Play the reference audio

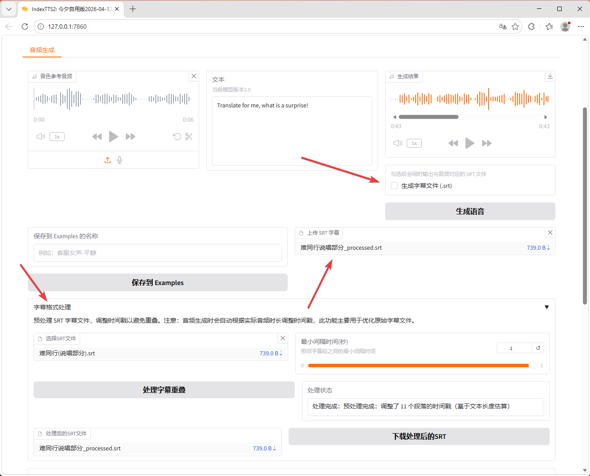[x=113, y=137]
